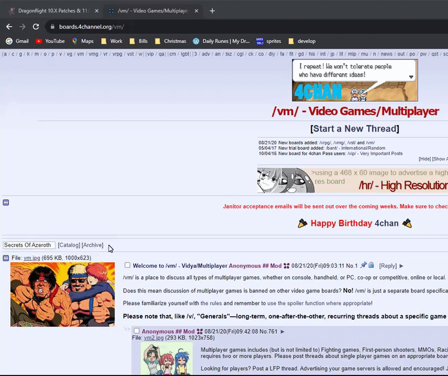Screen dimensions: 448x376
Task: Open the develop bookmarks folder
Action: (302, 41)
